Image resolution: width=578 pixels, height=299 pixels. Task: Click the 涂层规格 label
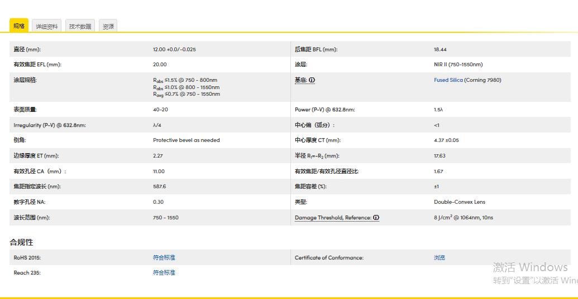26,80
